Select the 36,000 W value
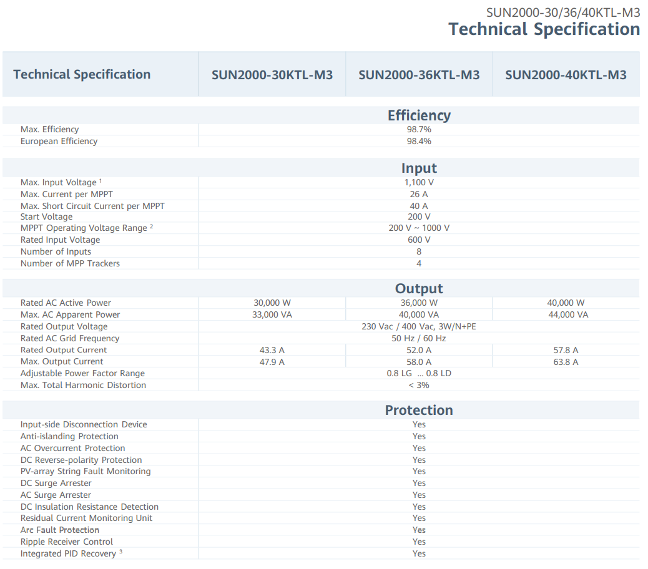The height and width of the screenshot is (569, 648). point(419,303)
